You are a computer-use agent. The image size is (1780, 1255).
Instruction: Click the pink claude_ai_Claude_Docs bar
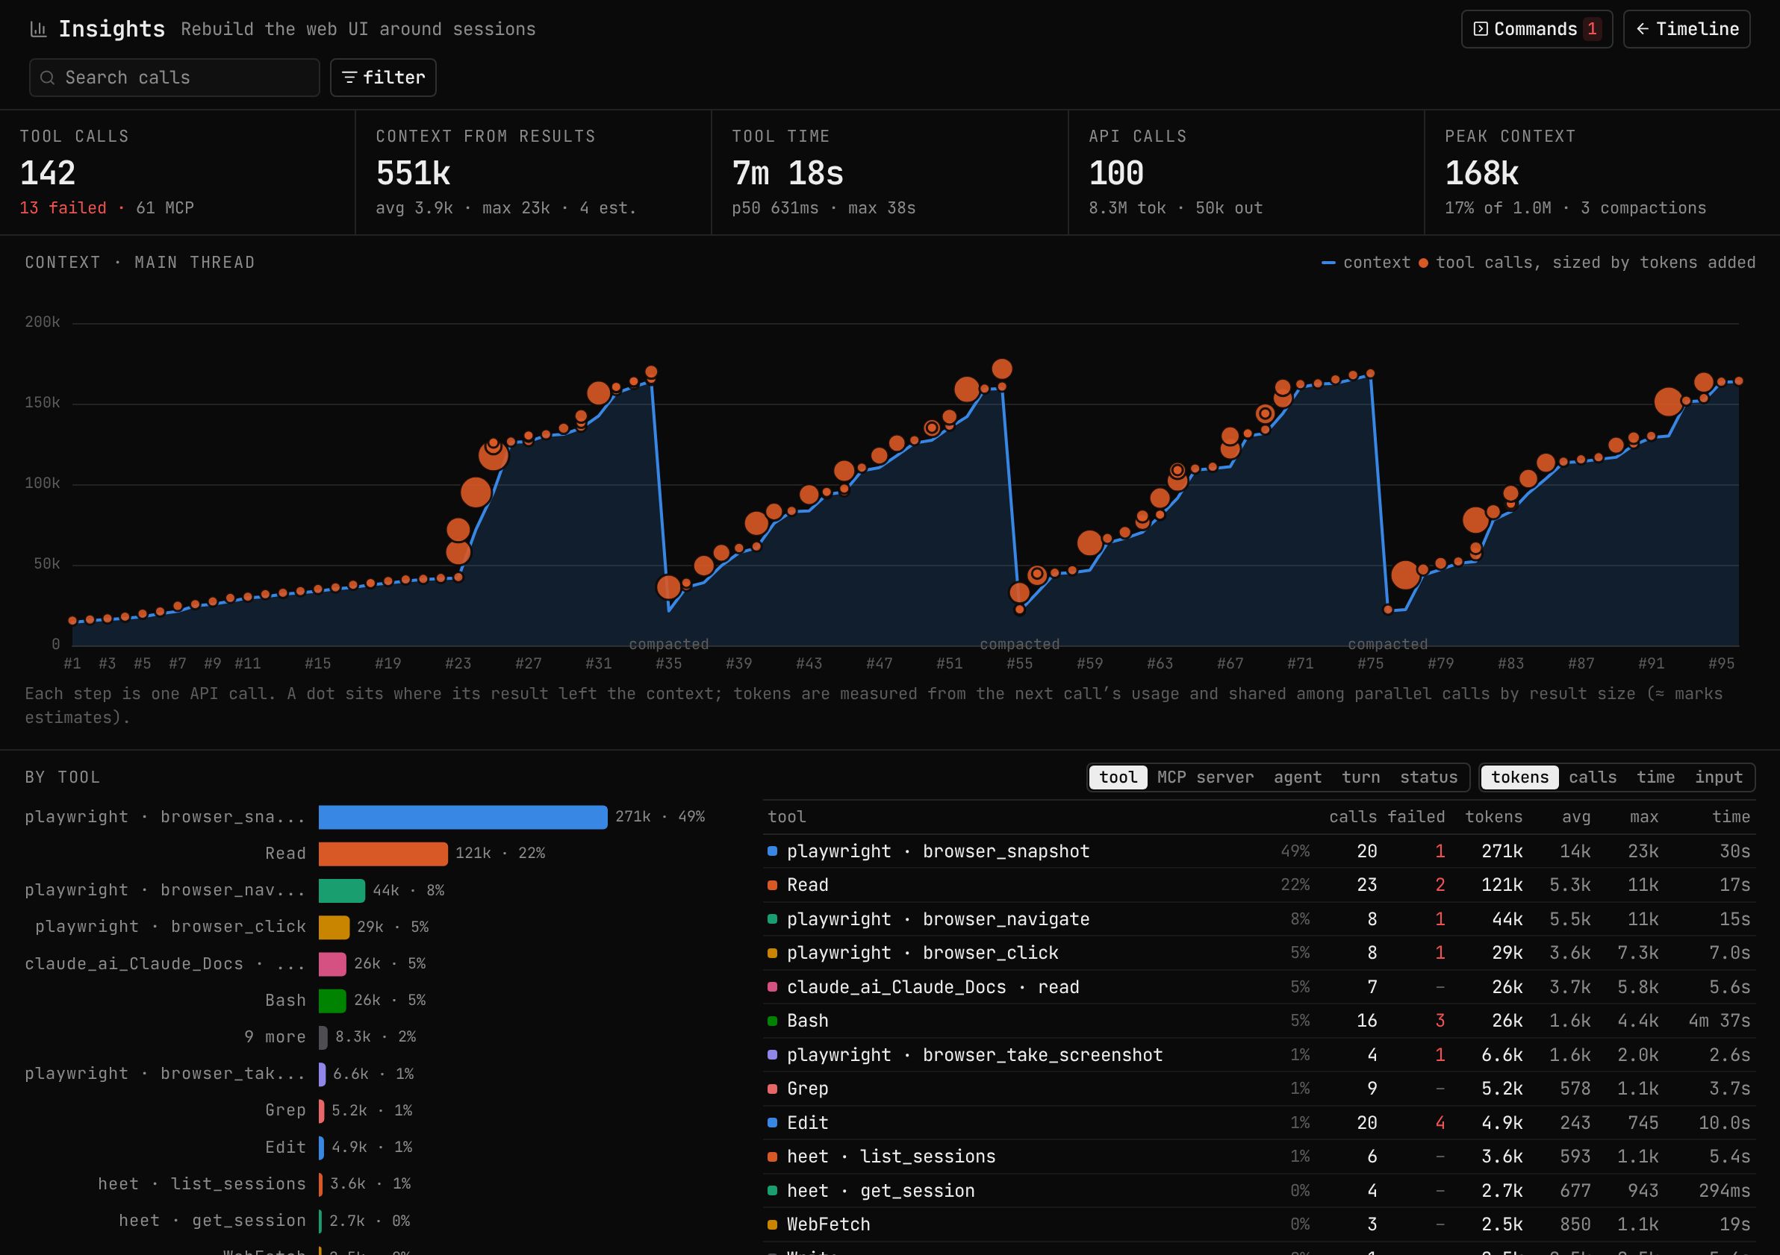[332, 964]
